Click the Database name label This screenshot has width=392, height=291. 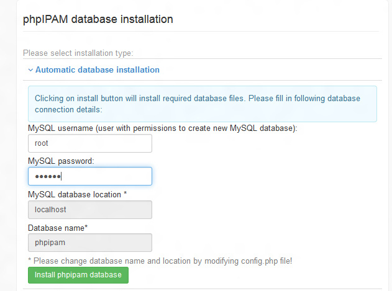pyautogui.click(x=56, y=228)
